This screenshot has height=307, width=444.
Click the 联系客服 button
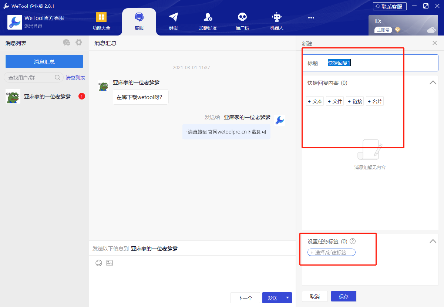click(x=390, y=6)
